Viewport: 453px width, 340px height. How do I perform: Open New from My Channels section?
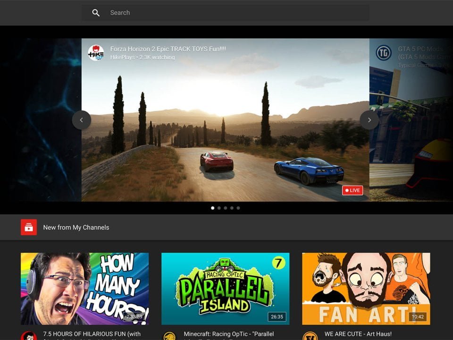[76, 228]
